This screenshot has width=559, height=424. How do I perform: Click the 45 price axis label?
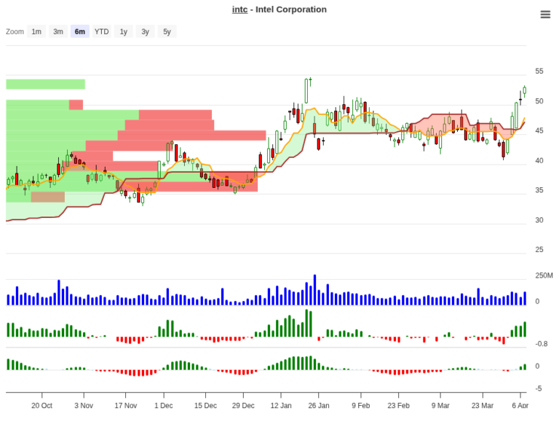coord(539,131)
